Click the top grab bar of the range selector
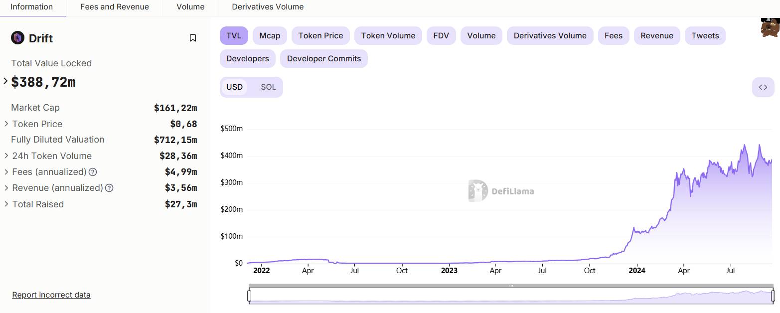The height and width of the screenshot is (313, 780). (x=511, y=286)
